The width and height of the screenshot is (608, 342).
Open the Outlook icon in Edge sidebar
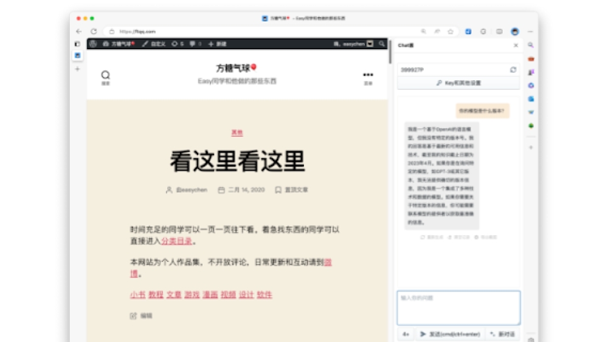531,99
